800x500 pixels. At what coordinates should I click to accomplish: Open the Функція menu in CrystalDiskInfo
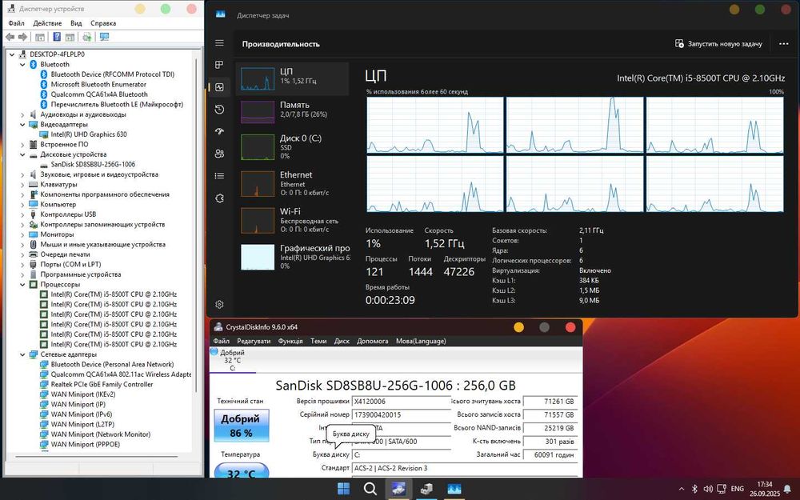290,341
